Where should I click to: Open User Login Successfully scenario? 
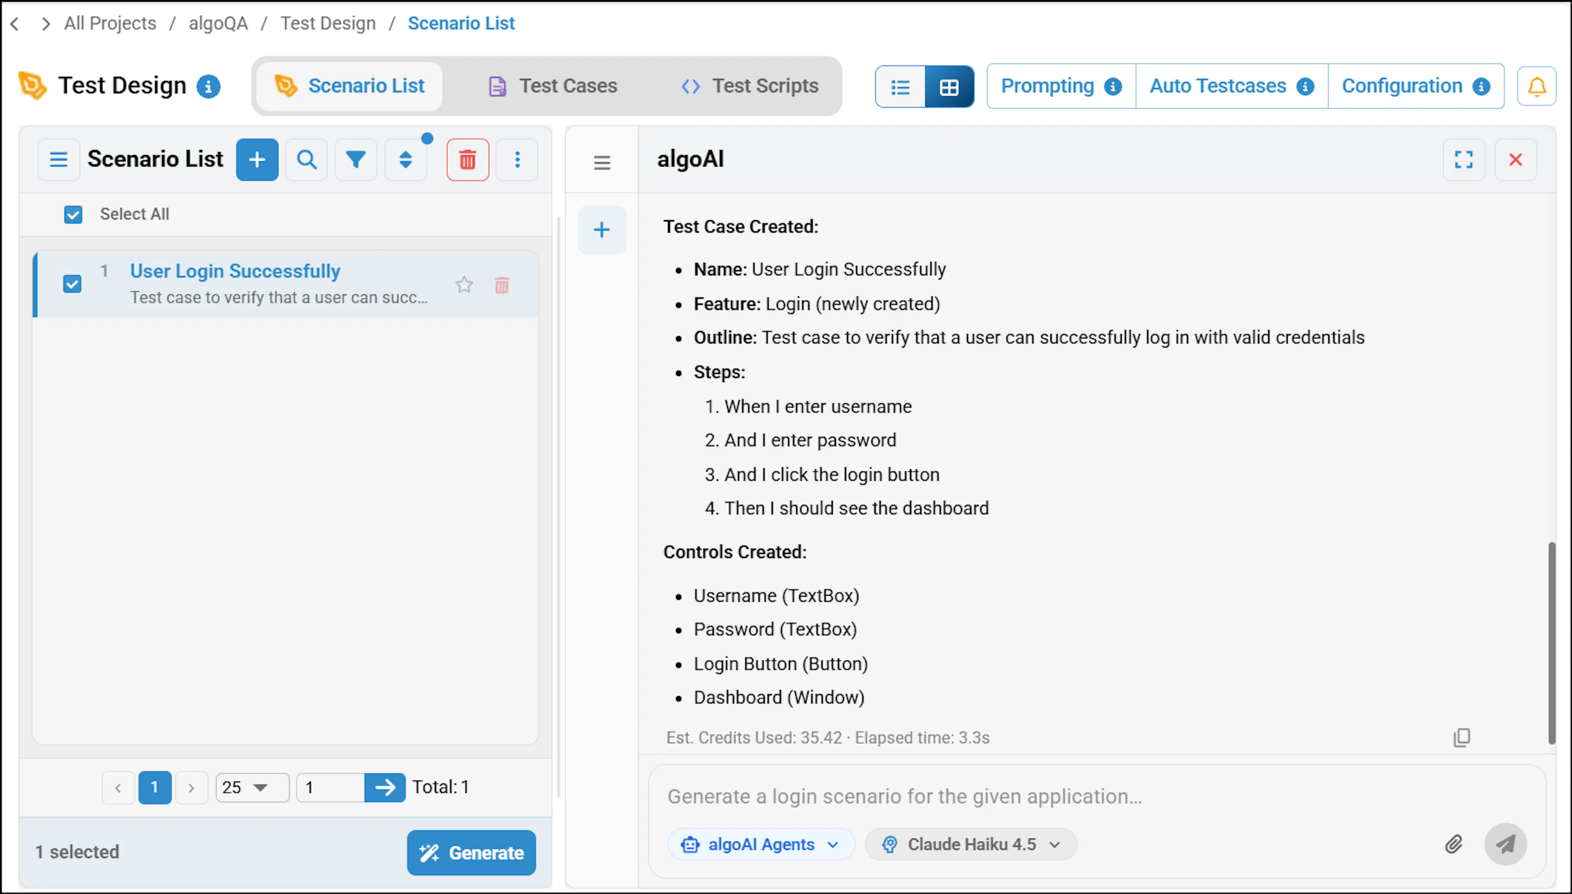(235, 271)
